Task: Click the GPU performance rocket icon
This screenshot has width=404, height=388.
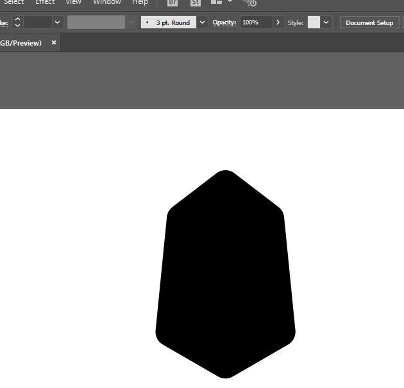Action: (250, 3)
